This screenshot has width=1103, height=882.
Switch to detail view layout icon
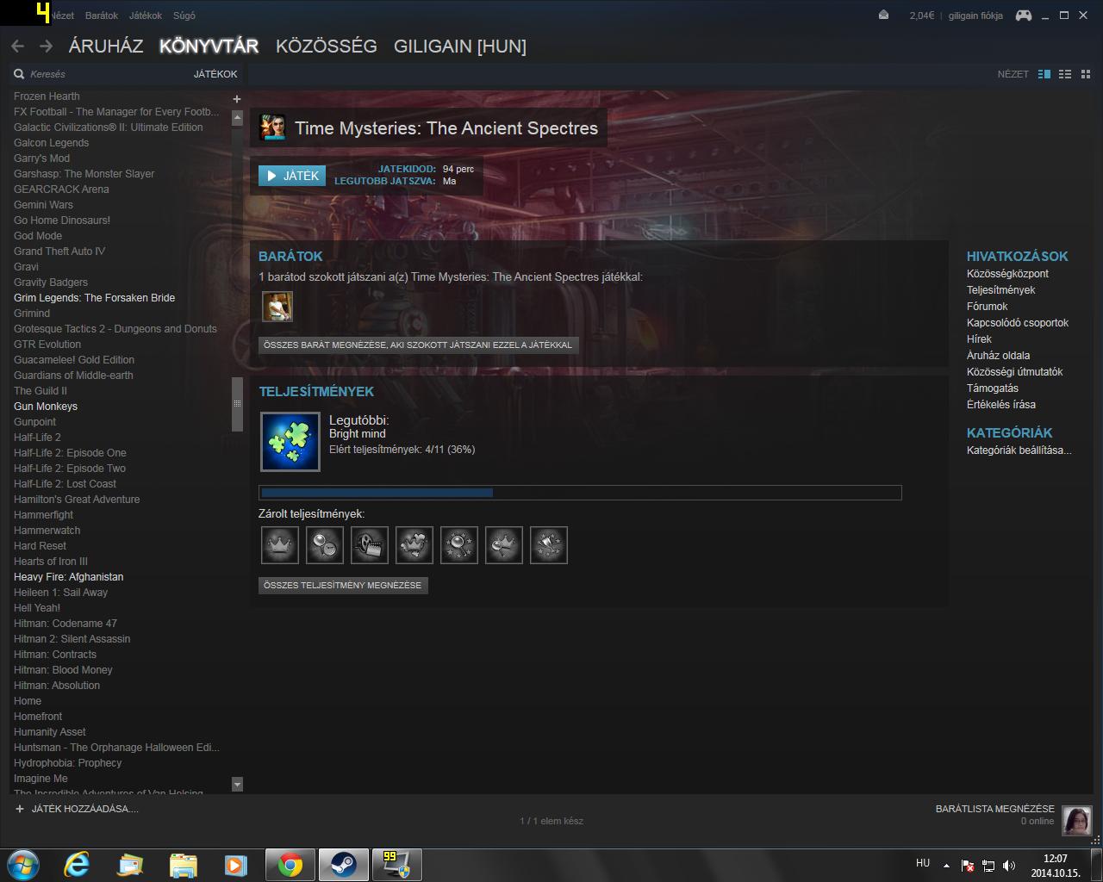(1044, 74)
